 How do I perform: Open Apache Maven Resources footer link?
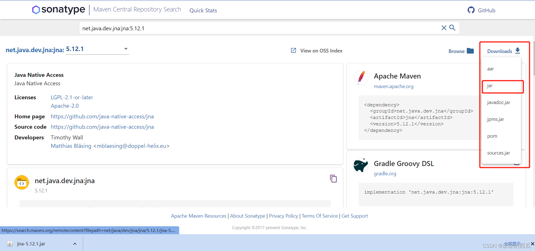(x=198, y=216)
